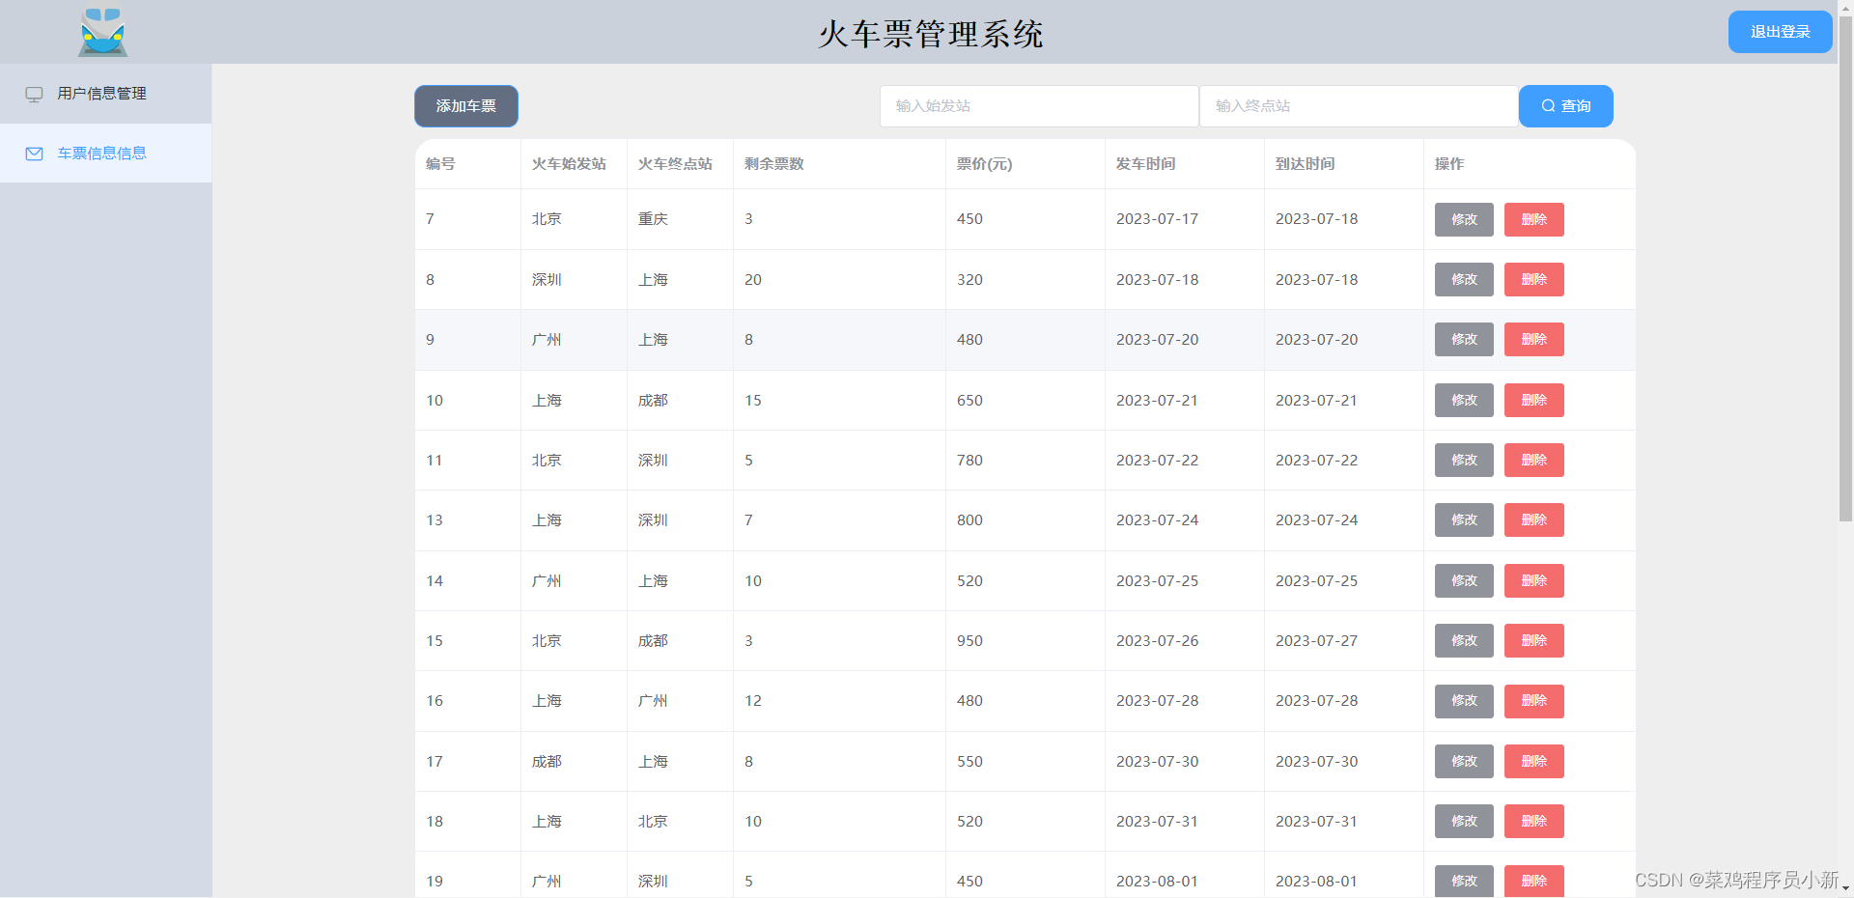
Task: Click 修改 for ticket number 10
Action: click(x=1464, y=400)
